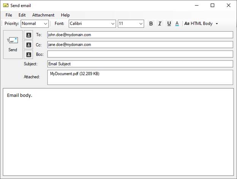Switch body format via HTML Body button

click(x=201, y=24)
